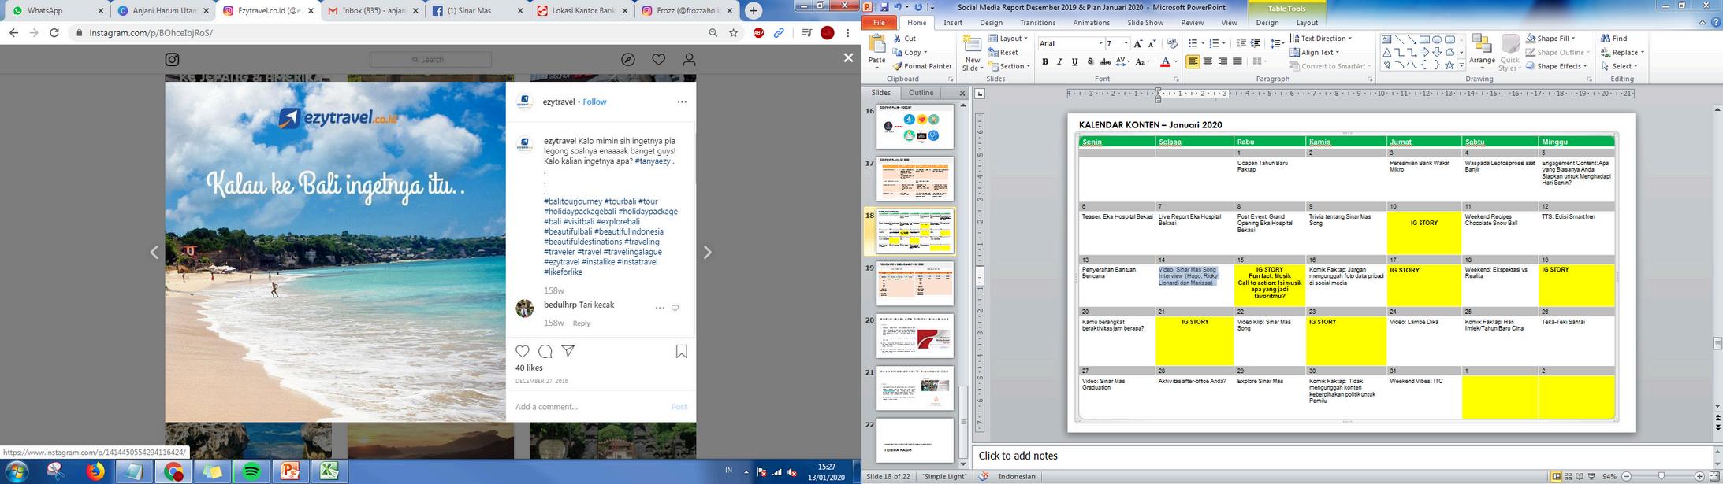The width and height of the screenshot is (1723, 484).
Task: Open Spotify from the Windows taskbar
Action: [251, 471]
